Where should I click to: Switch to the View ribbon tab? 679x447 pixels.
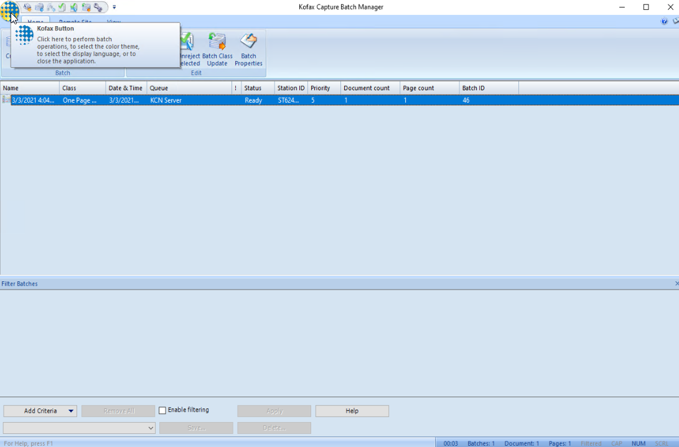[113, 21]
